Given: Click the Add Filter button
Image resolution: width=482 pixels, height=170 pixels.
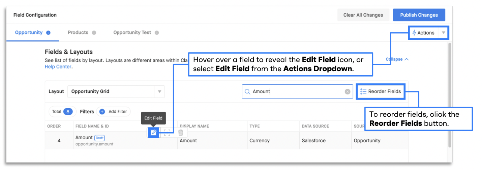Looking at the screenshot, I should (113, 112).
